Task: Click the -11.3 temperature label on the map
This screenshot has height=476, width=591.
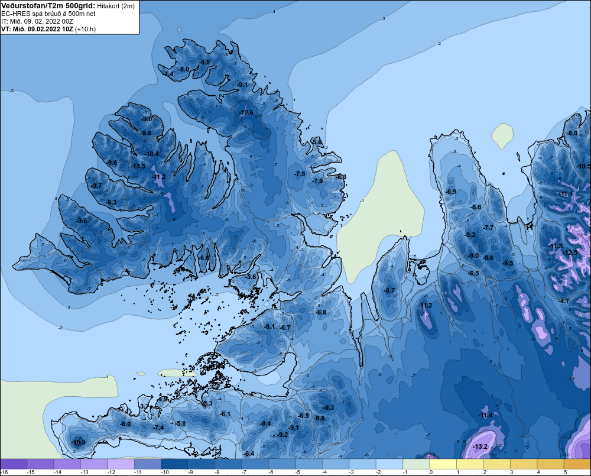Action: tap(555, 247)
